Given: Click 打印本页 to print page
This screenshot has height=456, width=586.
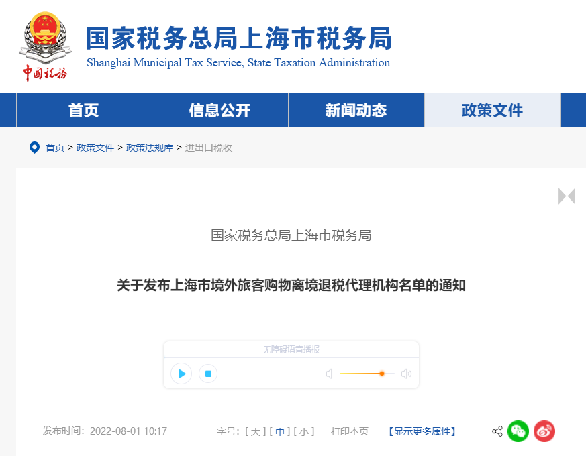Looking at the screenshot, I should click(x=350, y=431).
